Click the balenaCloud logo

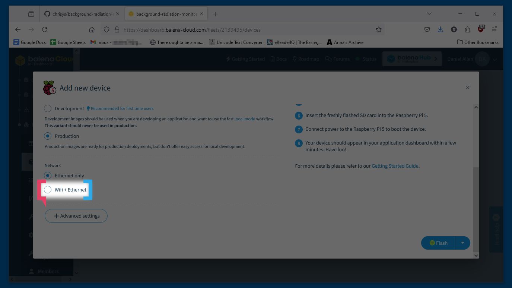click(45, 60)
